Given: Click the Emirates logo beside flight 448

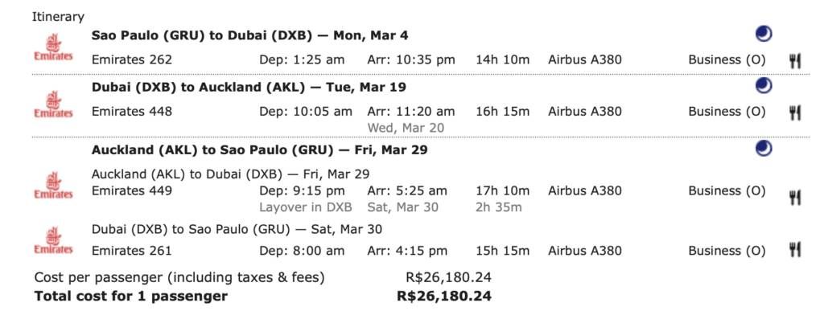Looking at the screenshot, I should tap(54, 104).
